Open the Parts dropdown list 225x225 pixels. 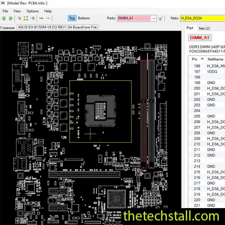click(153, 18)
